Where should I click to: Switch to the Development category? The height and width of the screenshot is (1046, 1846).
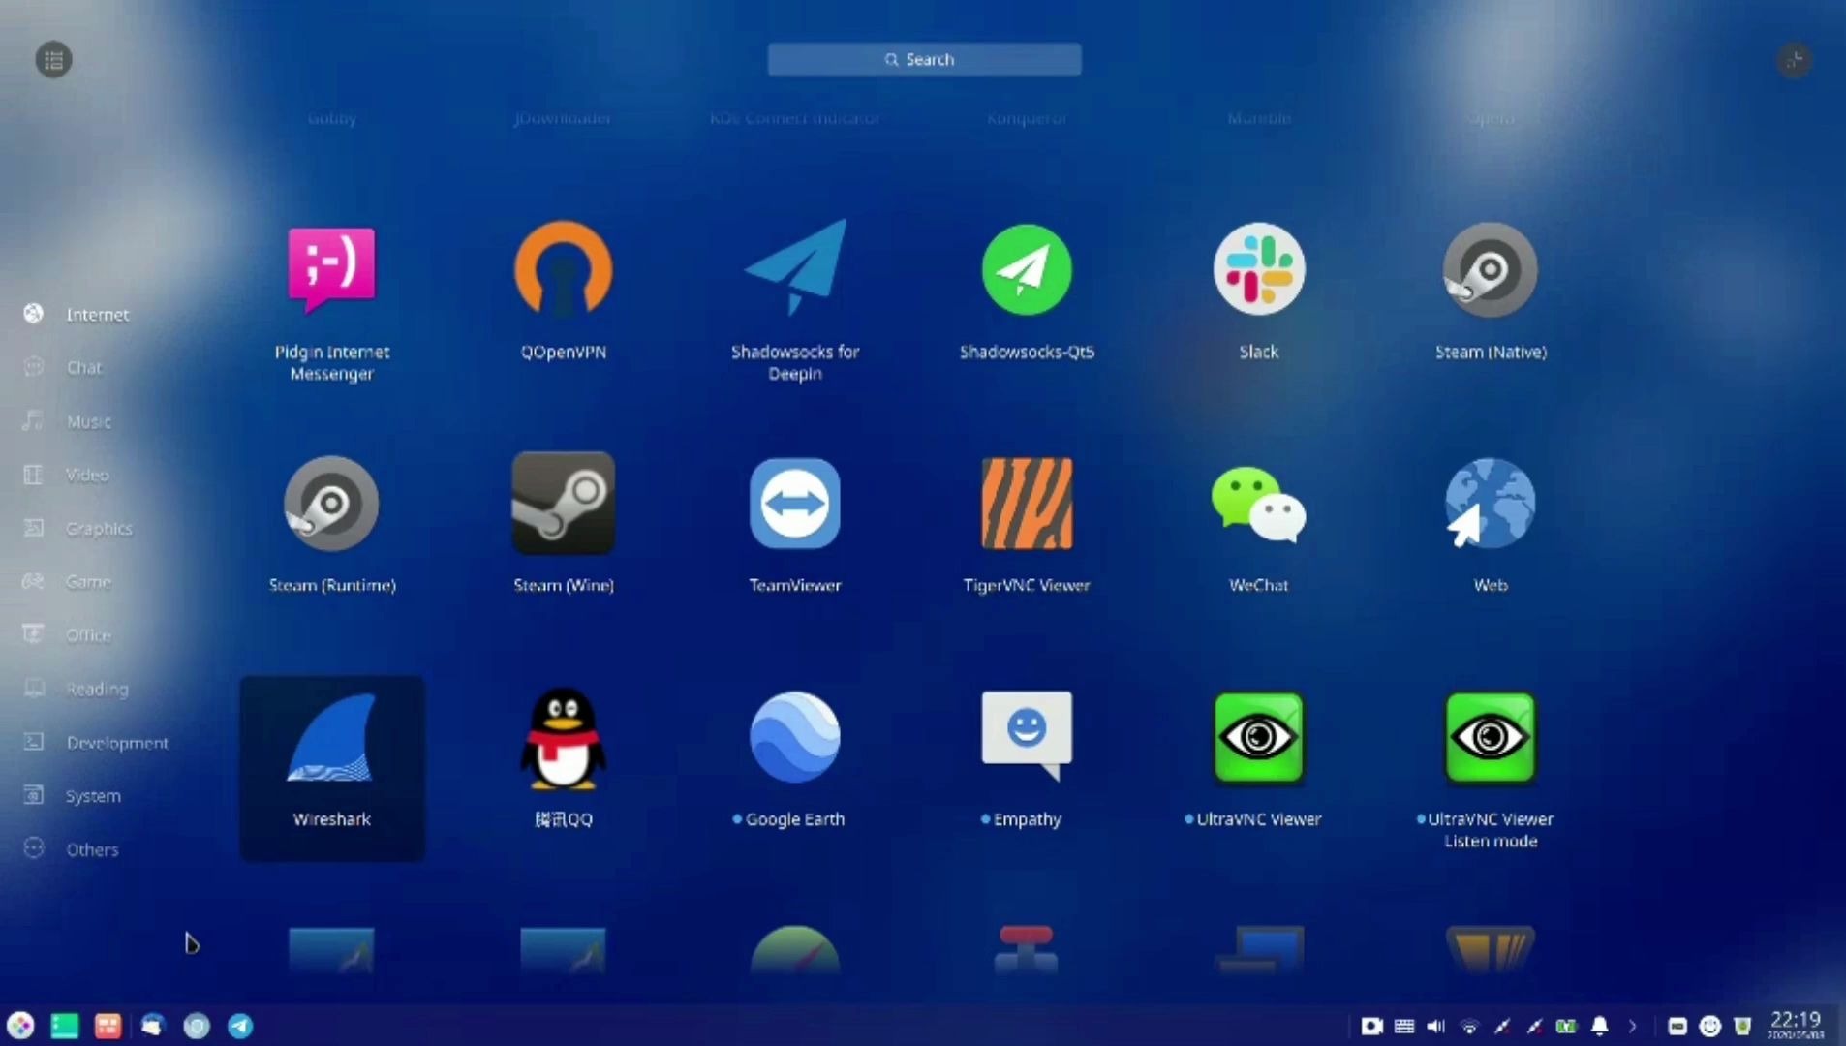click(116, 742)
